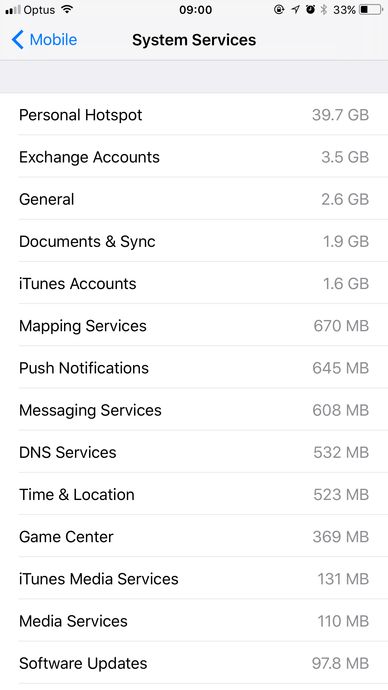
Task: Select the Exchange Accounts row
Action: pos(194,156)
